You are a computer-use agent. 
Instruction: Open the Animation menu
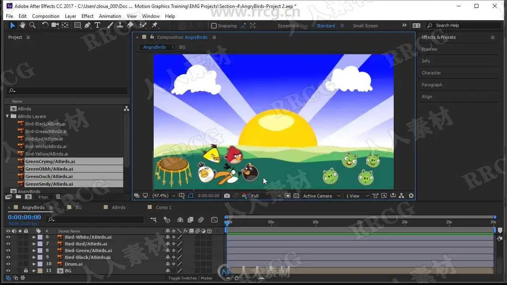(x=110, y=16)
